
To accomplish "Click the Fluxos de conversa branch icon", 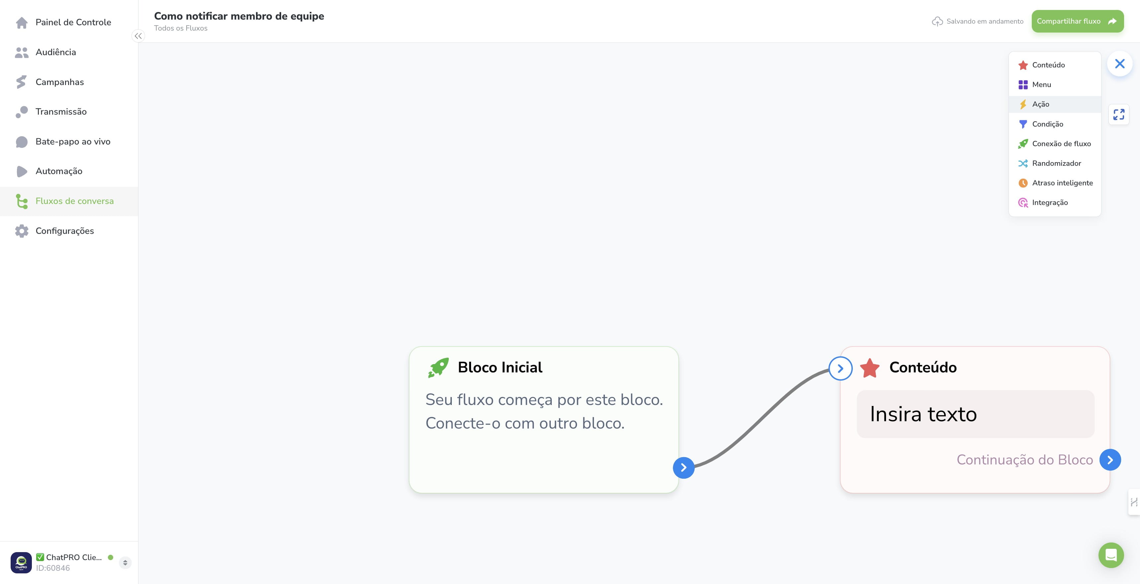I will tap(22, 201).
